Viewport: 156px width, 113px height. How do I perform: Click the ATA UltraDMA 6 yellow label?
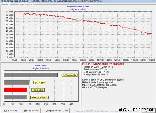(x=39, y=97)
